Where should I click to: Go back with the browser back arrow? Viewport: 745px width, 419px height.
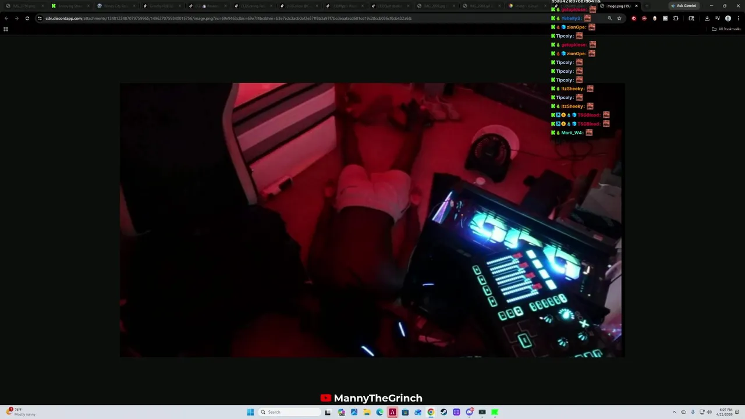pyautogui.click(x=6, y=18)
